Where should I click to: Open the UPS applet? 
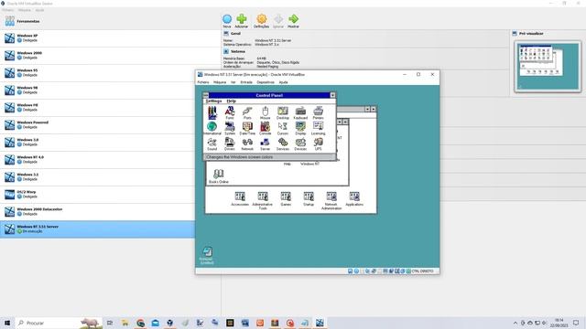click(x=318, y=144)
